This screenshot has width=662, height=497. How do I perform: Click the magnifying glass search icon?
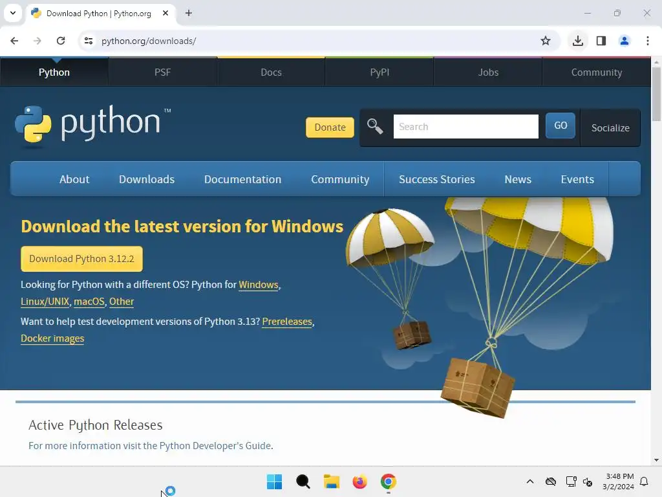(x=375, y=126)
